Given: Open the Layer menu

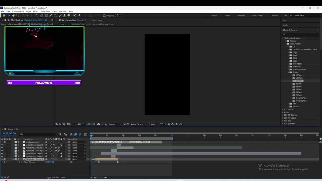Looking at the screenshot, I should click(x=28, y=12).
